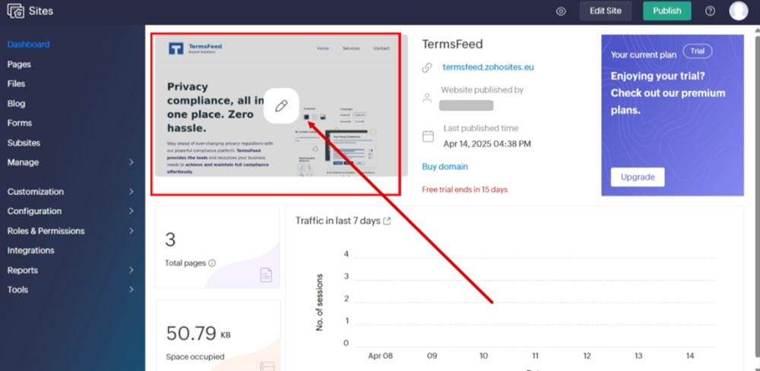Open the user profile avatar
The image size is (760, 371).
click(739, 11)
